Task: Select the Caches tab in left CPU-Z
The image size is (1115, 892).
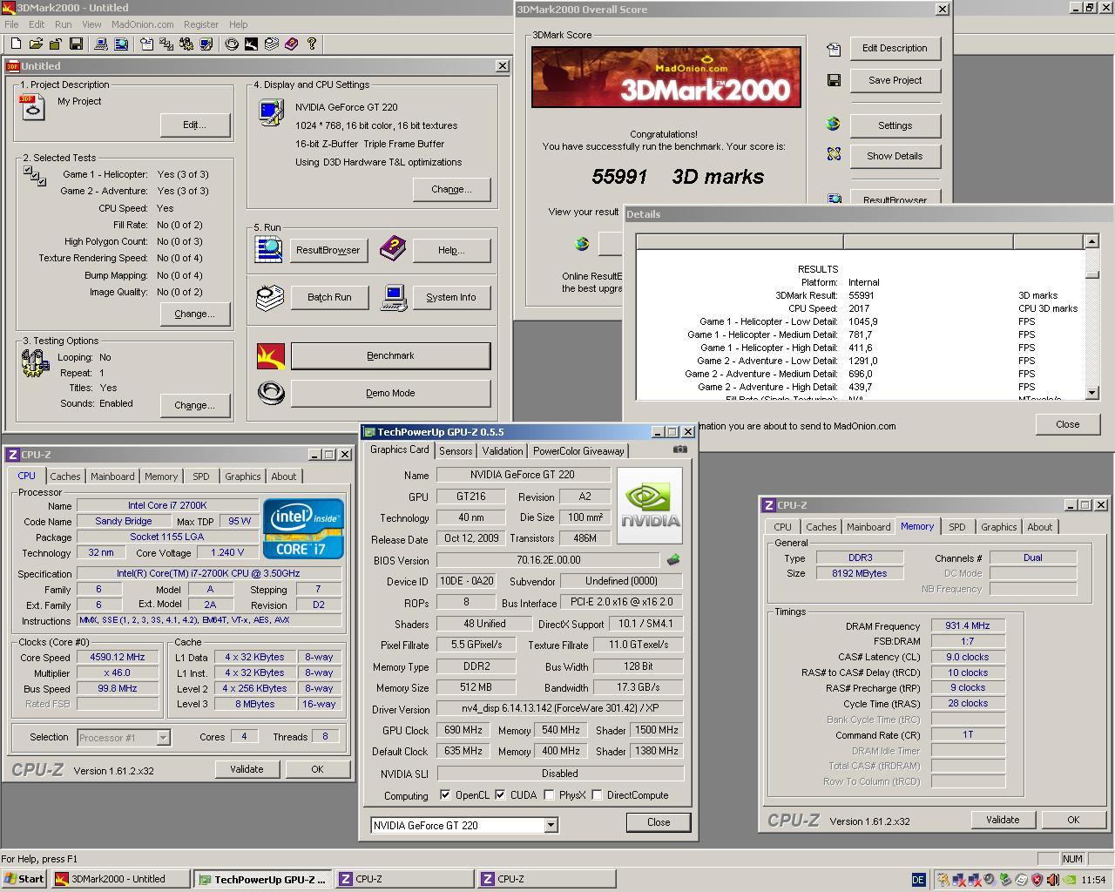Action: pos(64,476)
